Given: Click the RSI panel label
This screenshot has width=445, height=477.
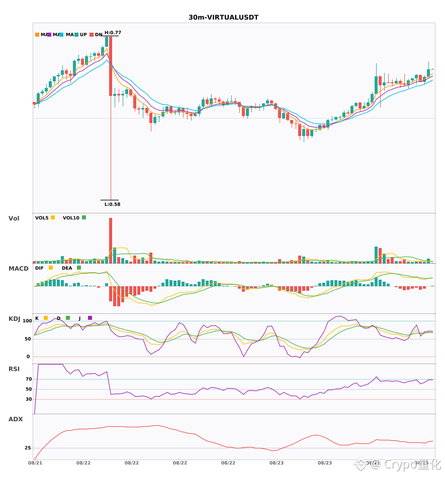Looking at the screenshot, I should click(x=14, y=369).
